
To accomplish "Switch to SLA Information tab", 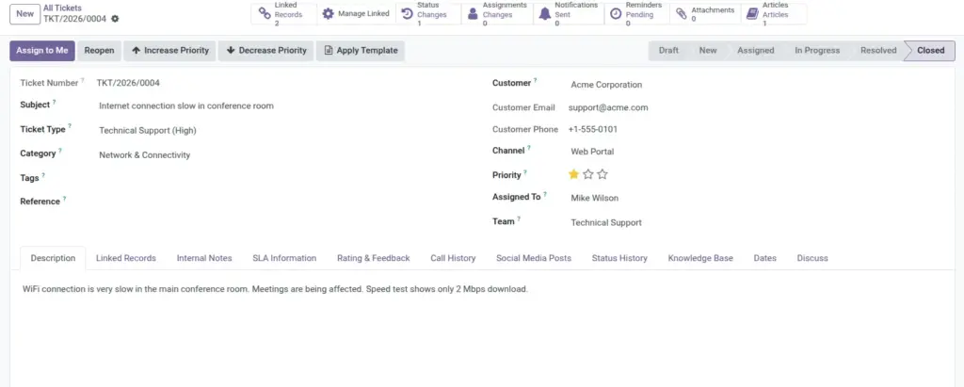I will point(284,258).
